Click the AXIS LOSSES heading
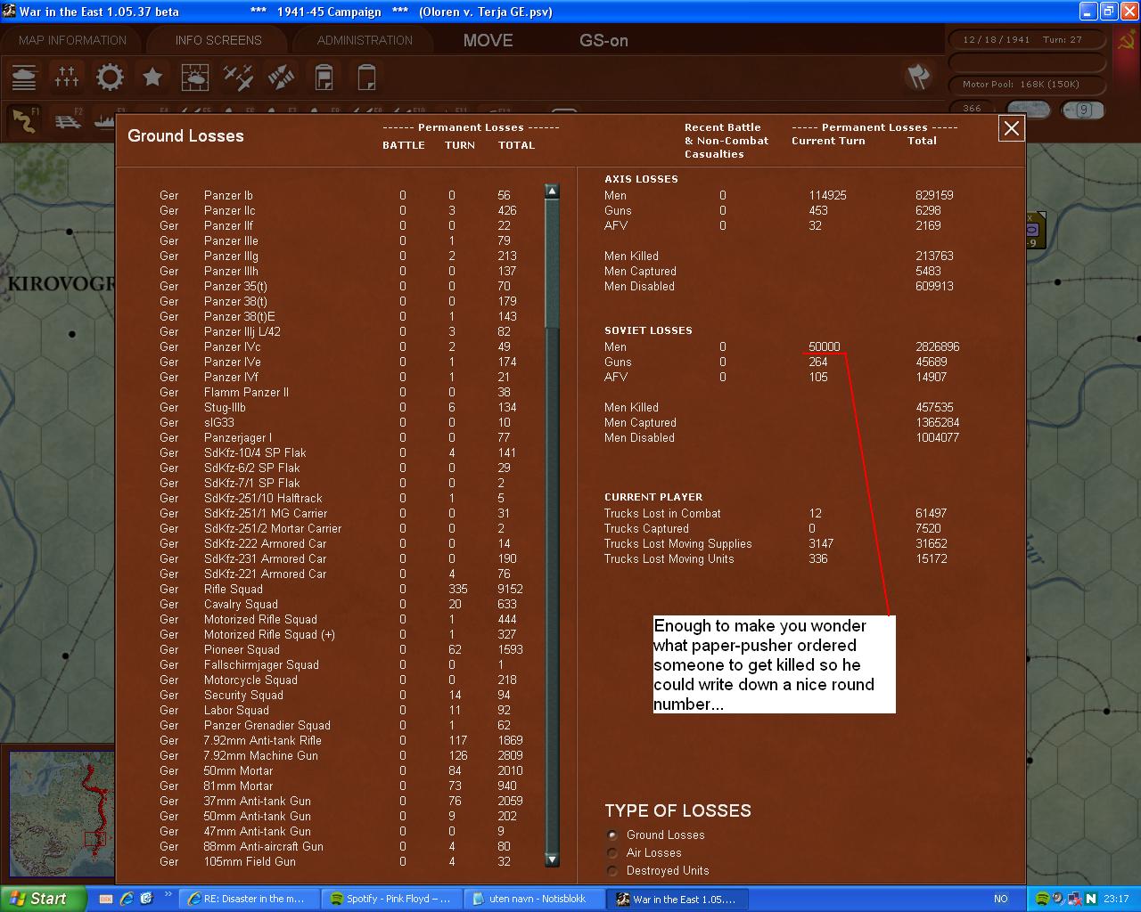The image size is (1141, 912). tap(641, 179)
